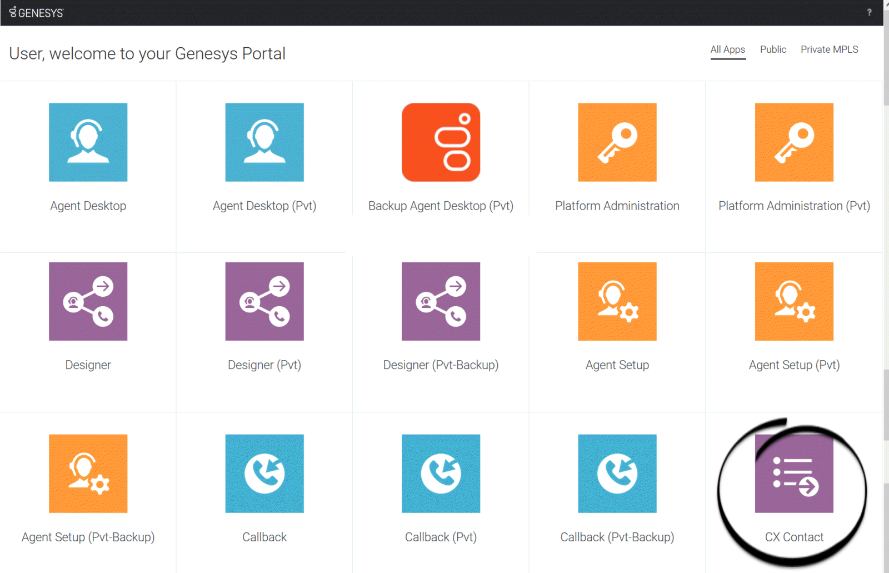Open Platform Administration (Pvt) key icon

tap(794, 142)
